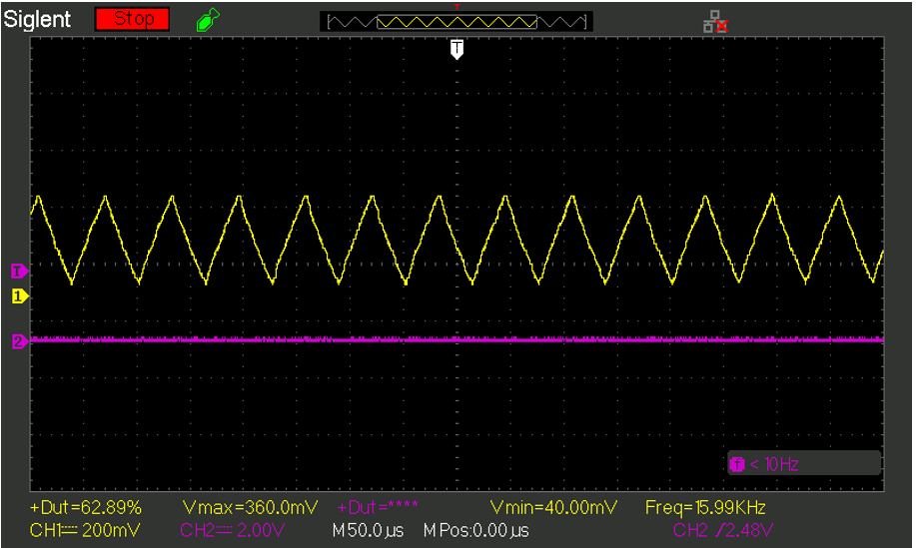The width and height of the screenshot is (916, 548).
Task: Click the small red trigger tick above overview bar
Action: pyautogui.click(x=457, y=7)
